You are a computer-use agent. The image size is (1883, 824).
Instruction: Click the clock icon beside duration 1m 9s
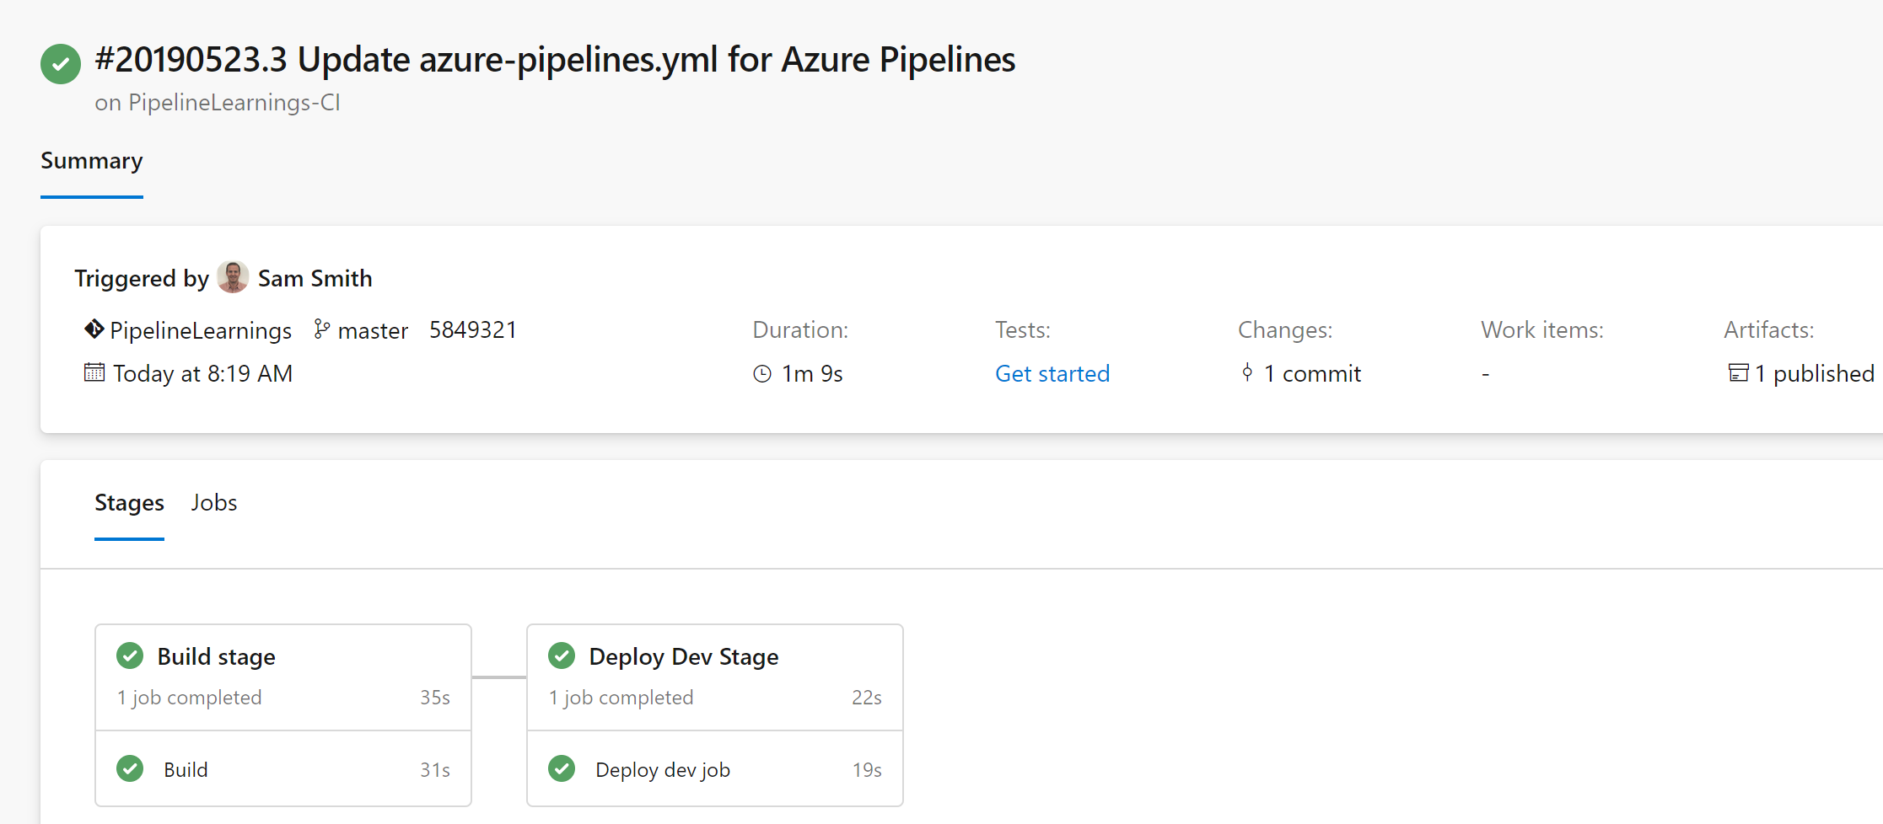(x=762, y=374)
